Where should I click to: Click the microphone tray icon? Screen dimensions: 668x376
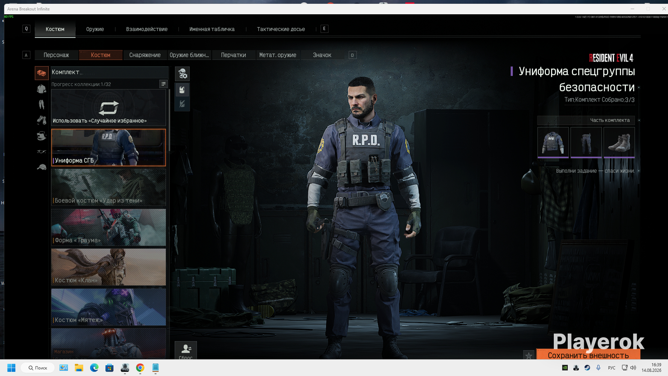[598, 368]
